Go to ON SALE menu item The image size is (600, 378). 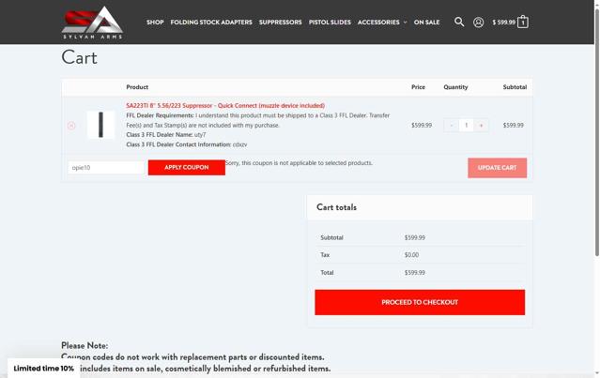click(x=426, y=23)
